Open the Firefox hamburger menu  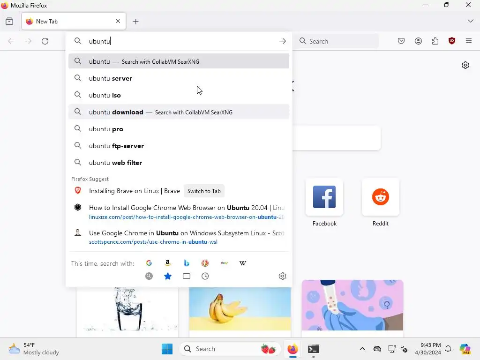pos(469,41)
